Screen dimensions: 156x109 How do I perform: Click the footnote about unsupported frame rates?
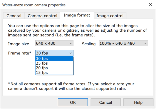71,86
